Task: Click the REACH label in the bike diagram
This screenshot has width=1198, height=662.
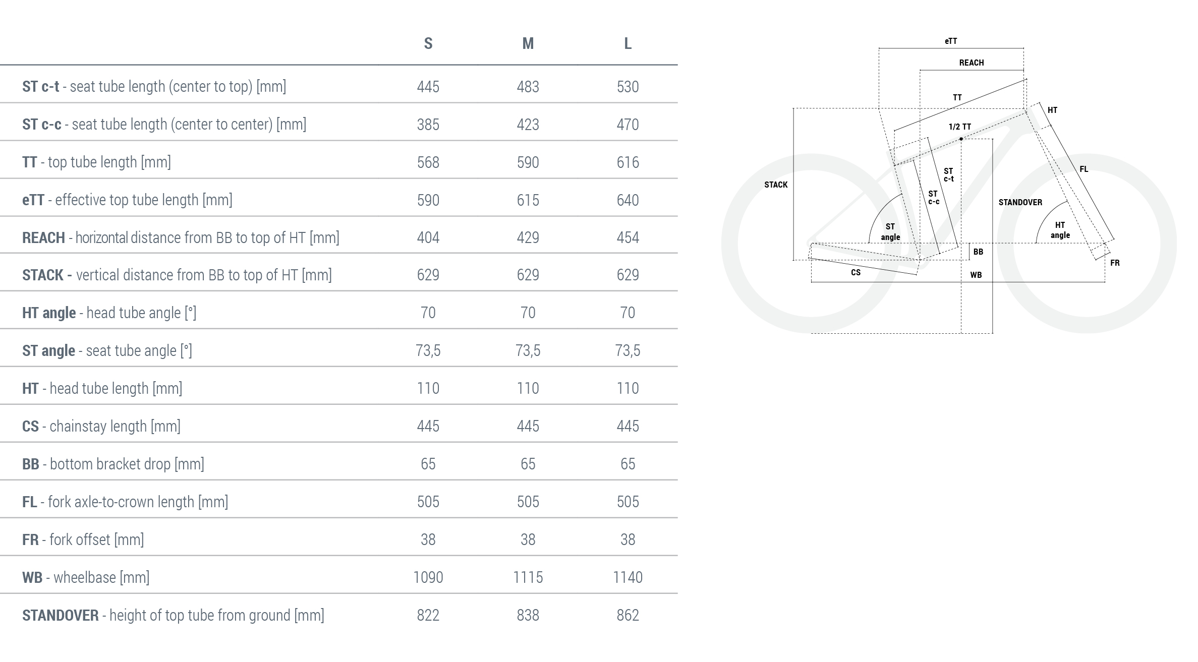Action: [971, 63]
